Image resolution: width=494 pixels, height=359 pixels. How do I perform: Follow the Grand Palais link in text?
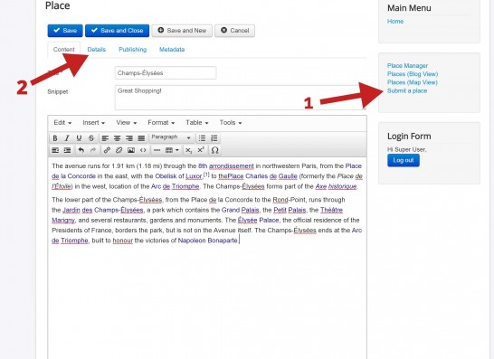point(241,210)
